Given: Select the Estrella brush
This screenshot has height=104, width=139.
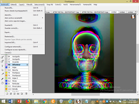Looking at the screenshot, I should click(x=17, y=89).
